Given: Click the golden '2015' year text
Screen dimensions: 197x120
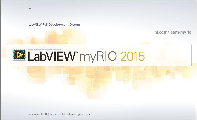Looking at the screenshot, I should 133,57.
